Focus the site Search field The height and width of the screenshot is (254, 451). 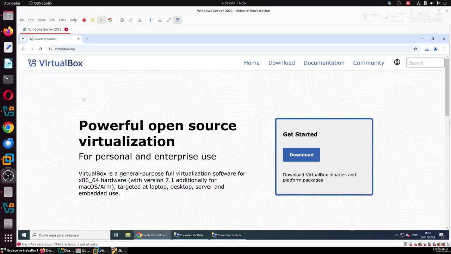[x=425, y=63]
